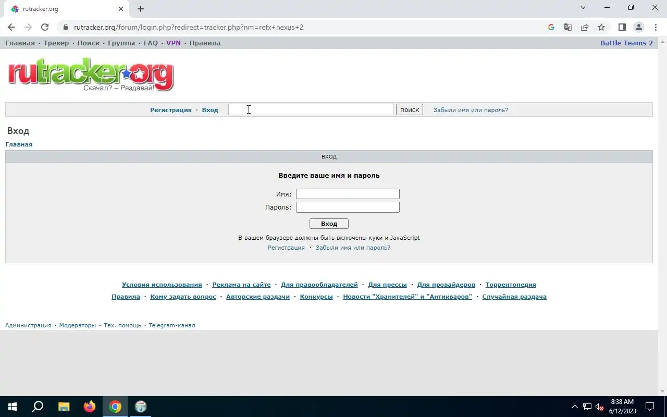The height and width of the screenshot is (417, 667).
Task: Focus the search box next to поиск
Action: (x=311, y=109)
